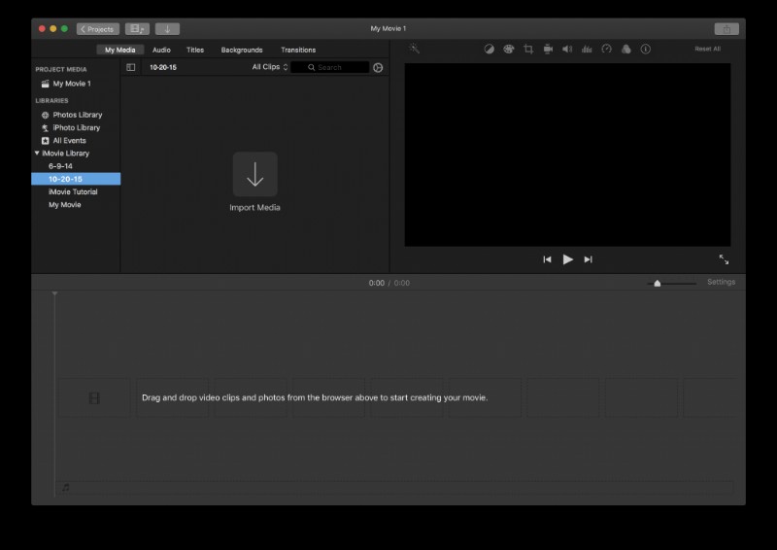The height and width of the screenshot is (550, 777).
Task: Switch to the Audio tab
Action: pos(161,50)
